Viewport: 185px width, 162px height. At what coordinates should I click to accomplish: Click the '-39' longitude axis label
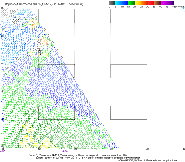coord(74,149)
